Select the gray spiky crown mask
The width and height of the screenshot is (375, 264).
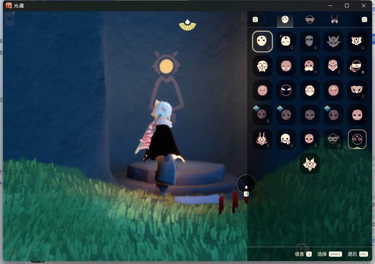(333, 41)
